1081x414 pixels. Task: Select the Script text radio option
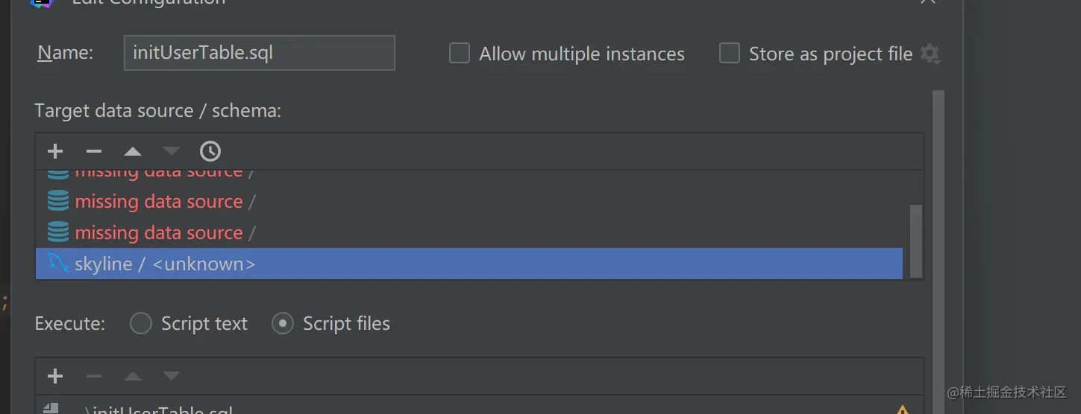coord(141,323)
